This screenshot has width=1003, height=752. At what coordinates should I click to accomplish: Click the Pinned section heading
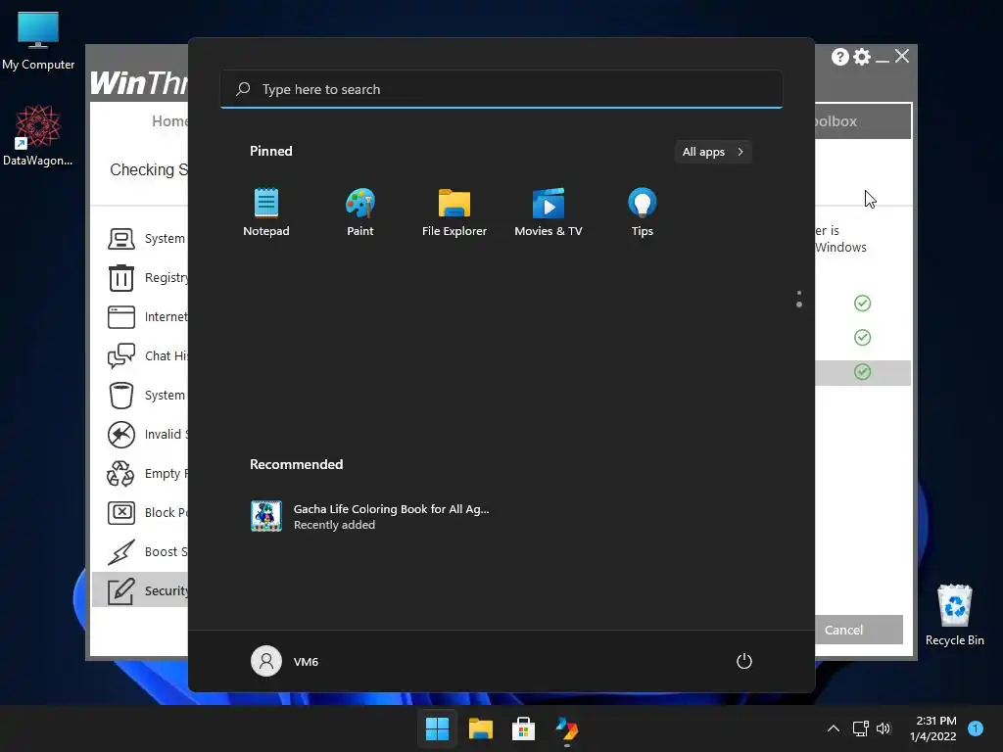click(x=270, y=151)
